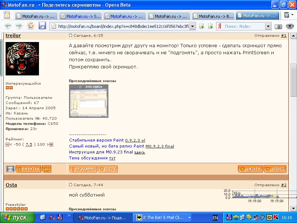Click the scrollbar down arrow
Image resolution: width=297 pixels, height=223 pixels.
coord(293,209)
